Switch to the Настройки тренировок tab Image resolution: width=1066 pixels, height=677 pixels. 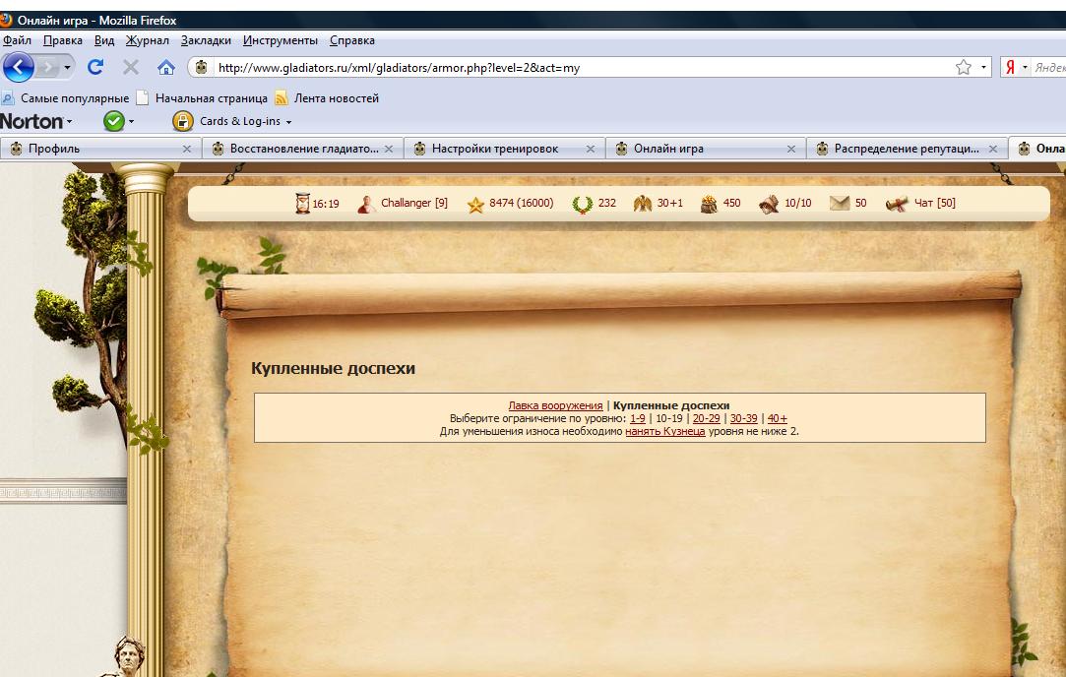tap(495, 149)
